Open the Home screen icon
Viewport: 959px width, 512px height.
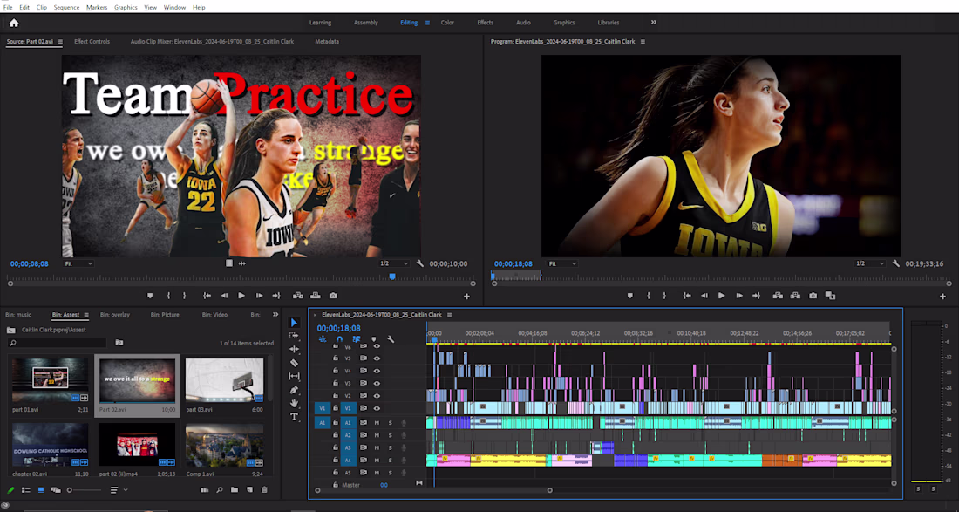point(14,23)
